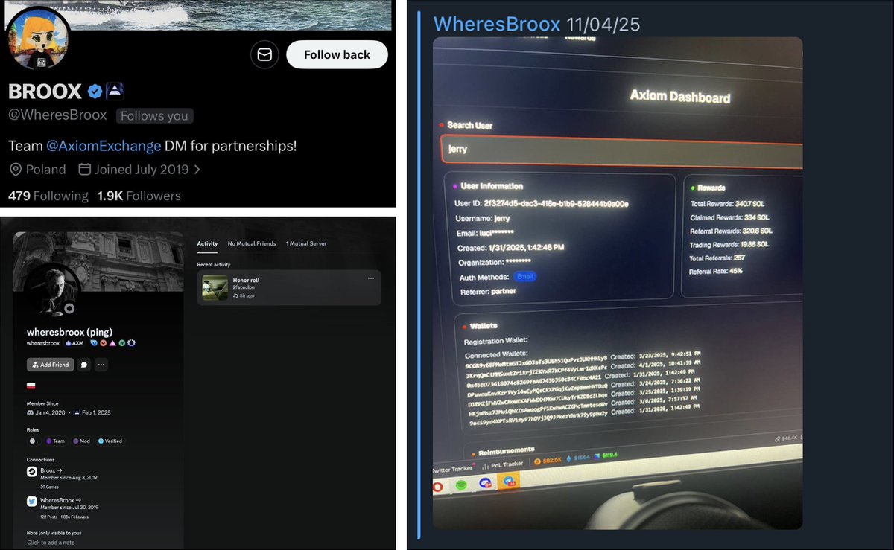Click the Steam connection icon for Broox
Image resolution: width=894 pixels, height=550 pixels.
32,471
